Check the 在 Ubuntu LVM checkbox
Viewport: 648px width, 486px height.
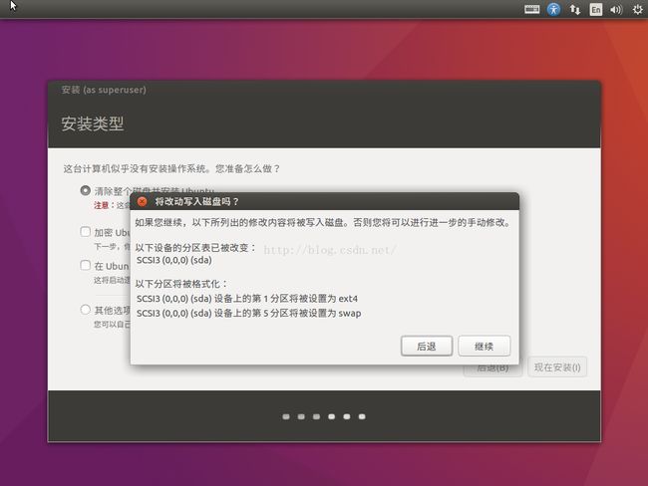[85, 265]
